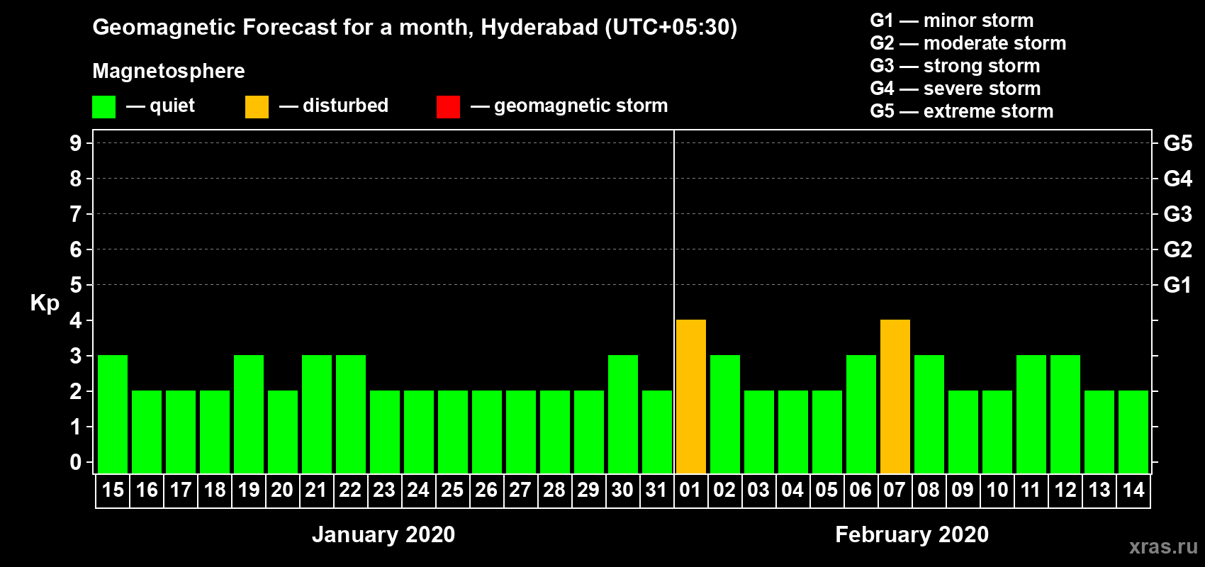Viewport: 1205px width, 567px height.
Task: Click the date label 28
Action: click(x=554, y=490)
